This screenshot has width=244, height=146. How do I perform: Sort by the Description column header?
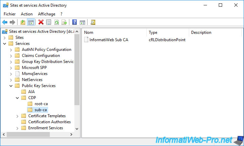pos(215,32)
